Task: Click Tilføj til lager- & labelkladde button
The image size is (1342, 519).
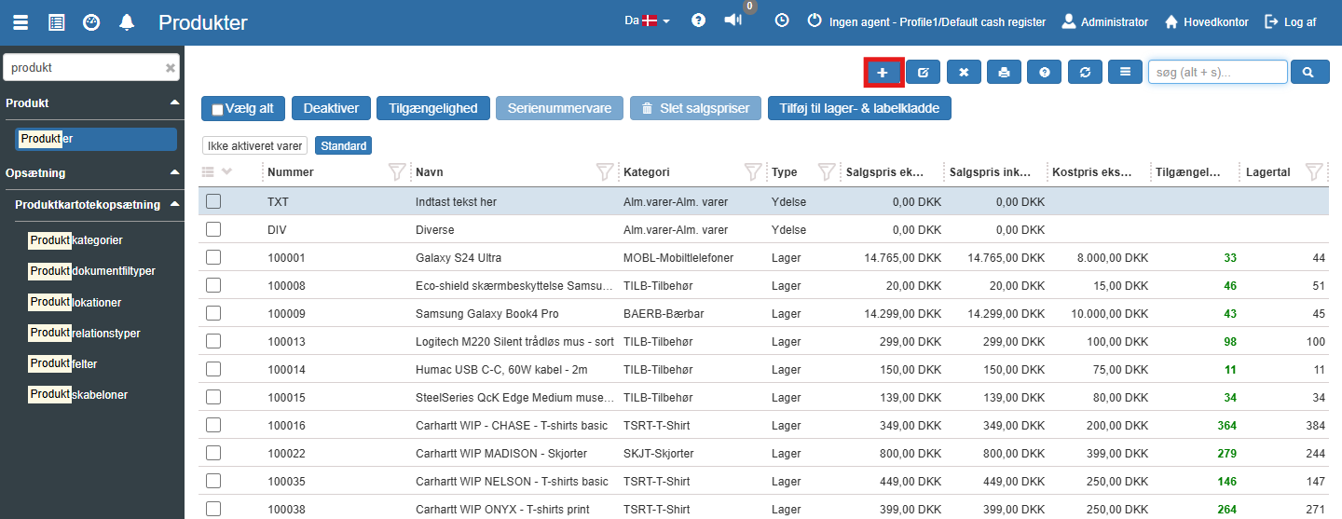Action: click(859, 108)
